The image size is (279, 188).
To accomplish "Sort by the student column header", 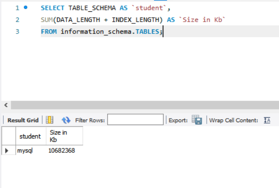I will [x=31, y=136].
